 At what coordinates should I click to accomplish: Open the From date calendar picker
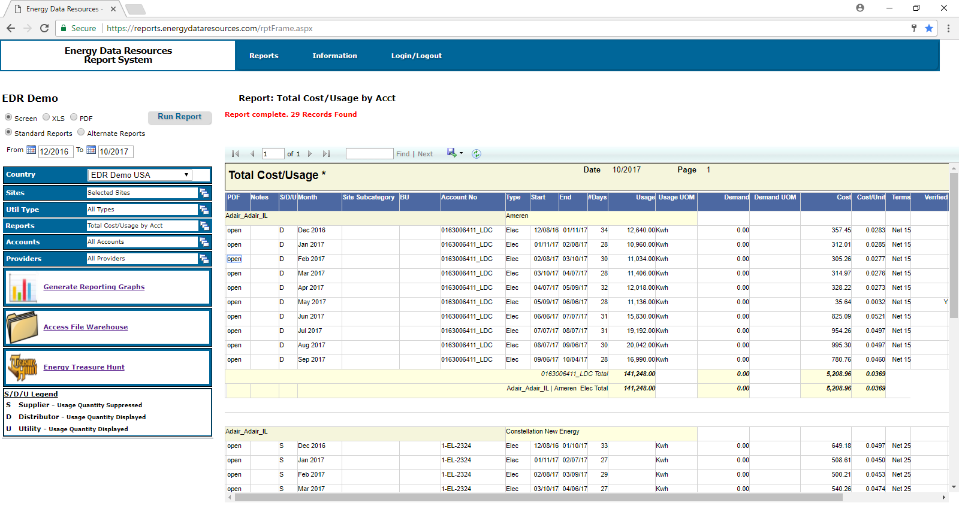(x=31, y=150)
